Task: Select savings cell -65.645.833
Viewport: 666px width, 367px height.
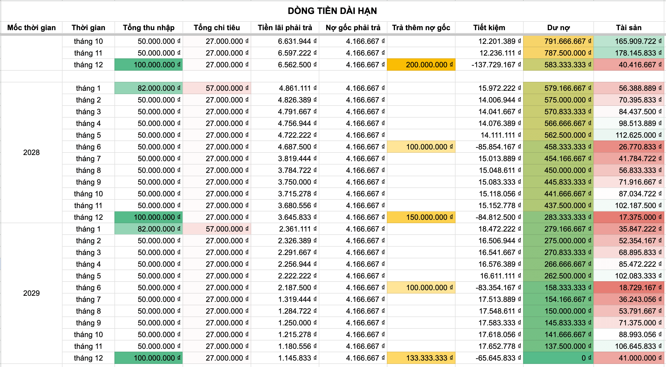Action: [489, 358]
